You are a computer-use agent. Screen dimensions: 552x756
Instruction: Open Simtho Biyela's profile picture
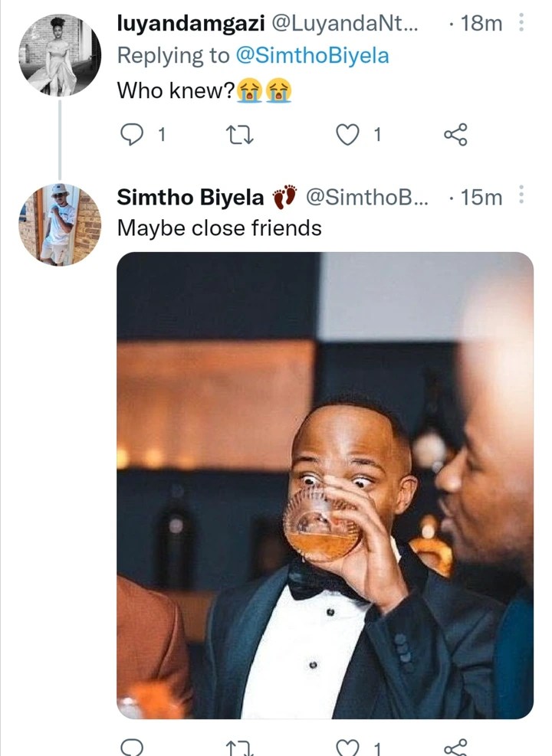click(x=60, y=224)
